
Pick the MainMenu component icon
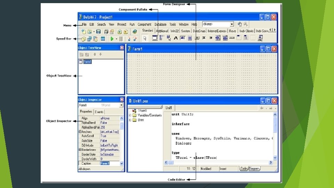coord(162,38)
